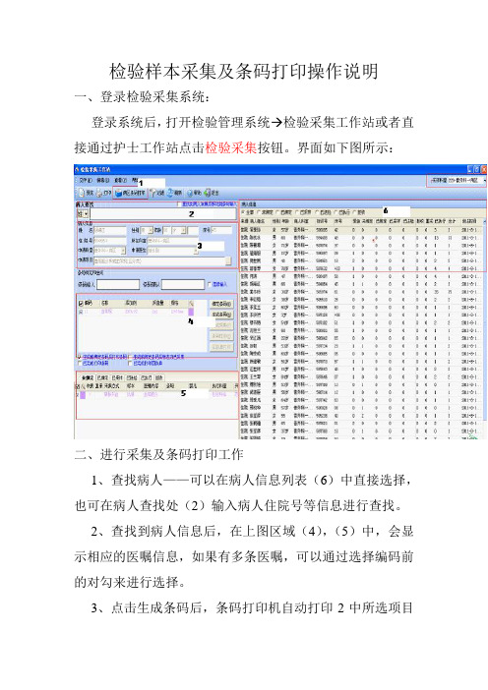Click the title 检验样本采集及条码打印操作说明
488x690 pixels.
point(244,72)
